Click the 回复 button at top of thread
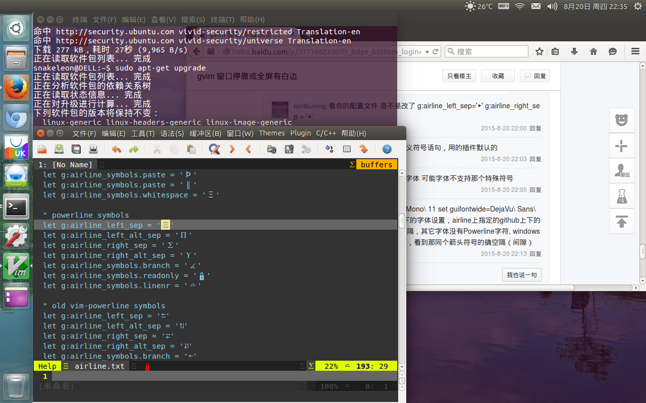The width and height of the screenshot is (646, 403). tap(535, 76)
